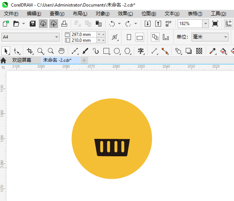Click the page height field 210.0 mm
Image resolution: width=234 pixels, height=201 pixels.
[84, 40]
